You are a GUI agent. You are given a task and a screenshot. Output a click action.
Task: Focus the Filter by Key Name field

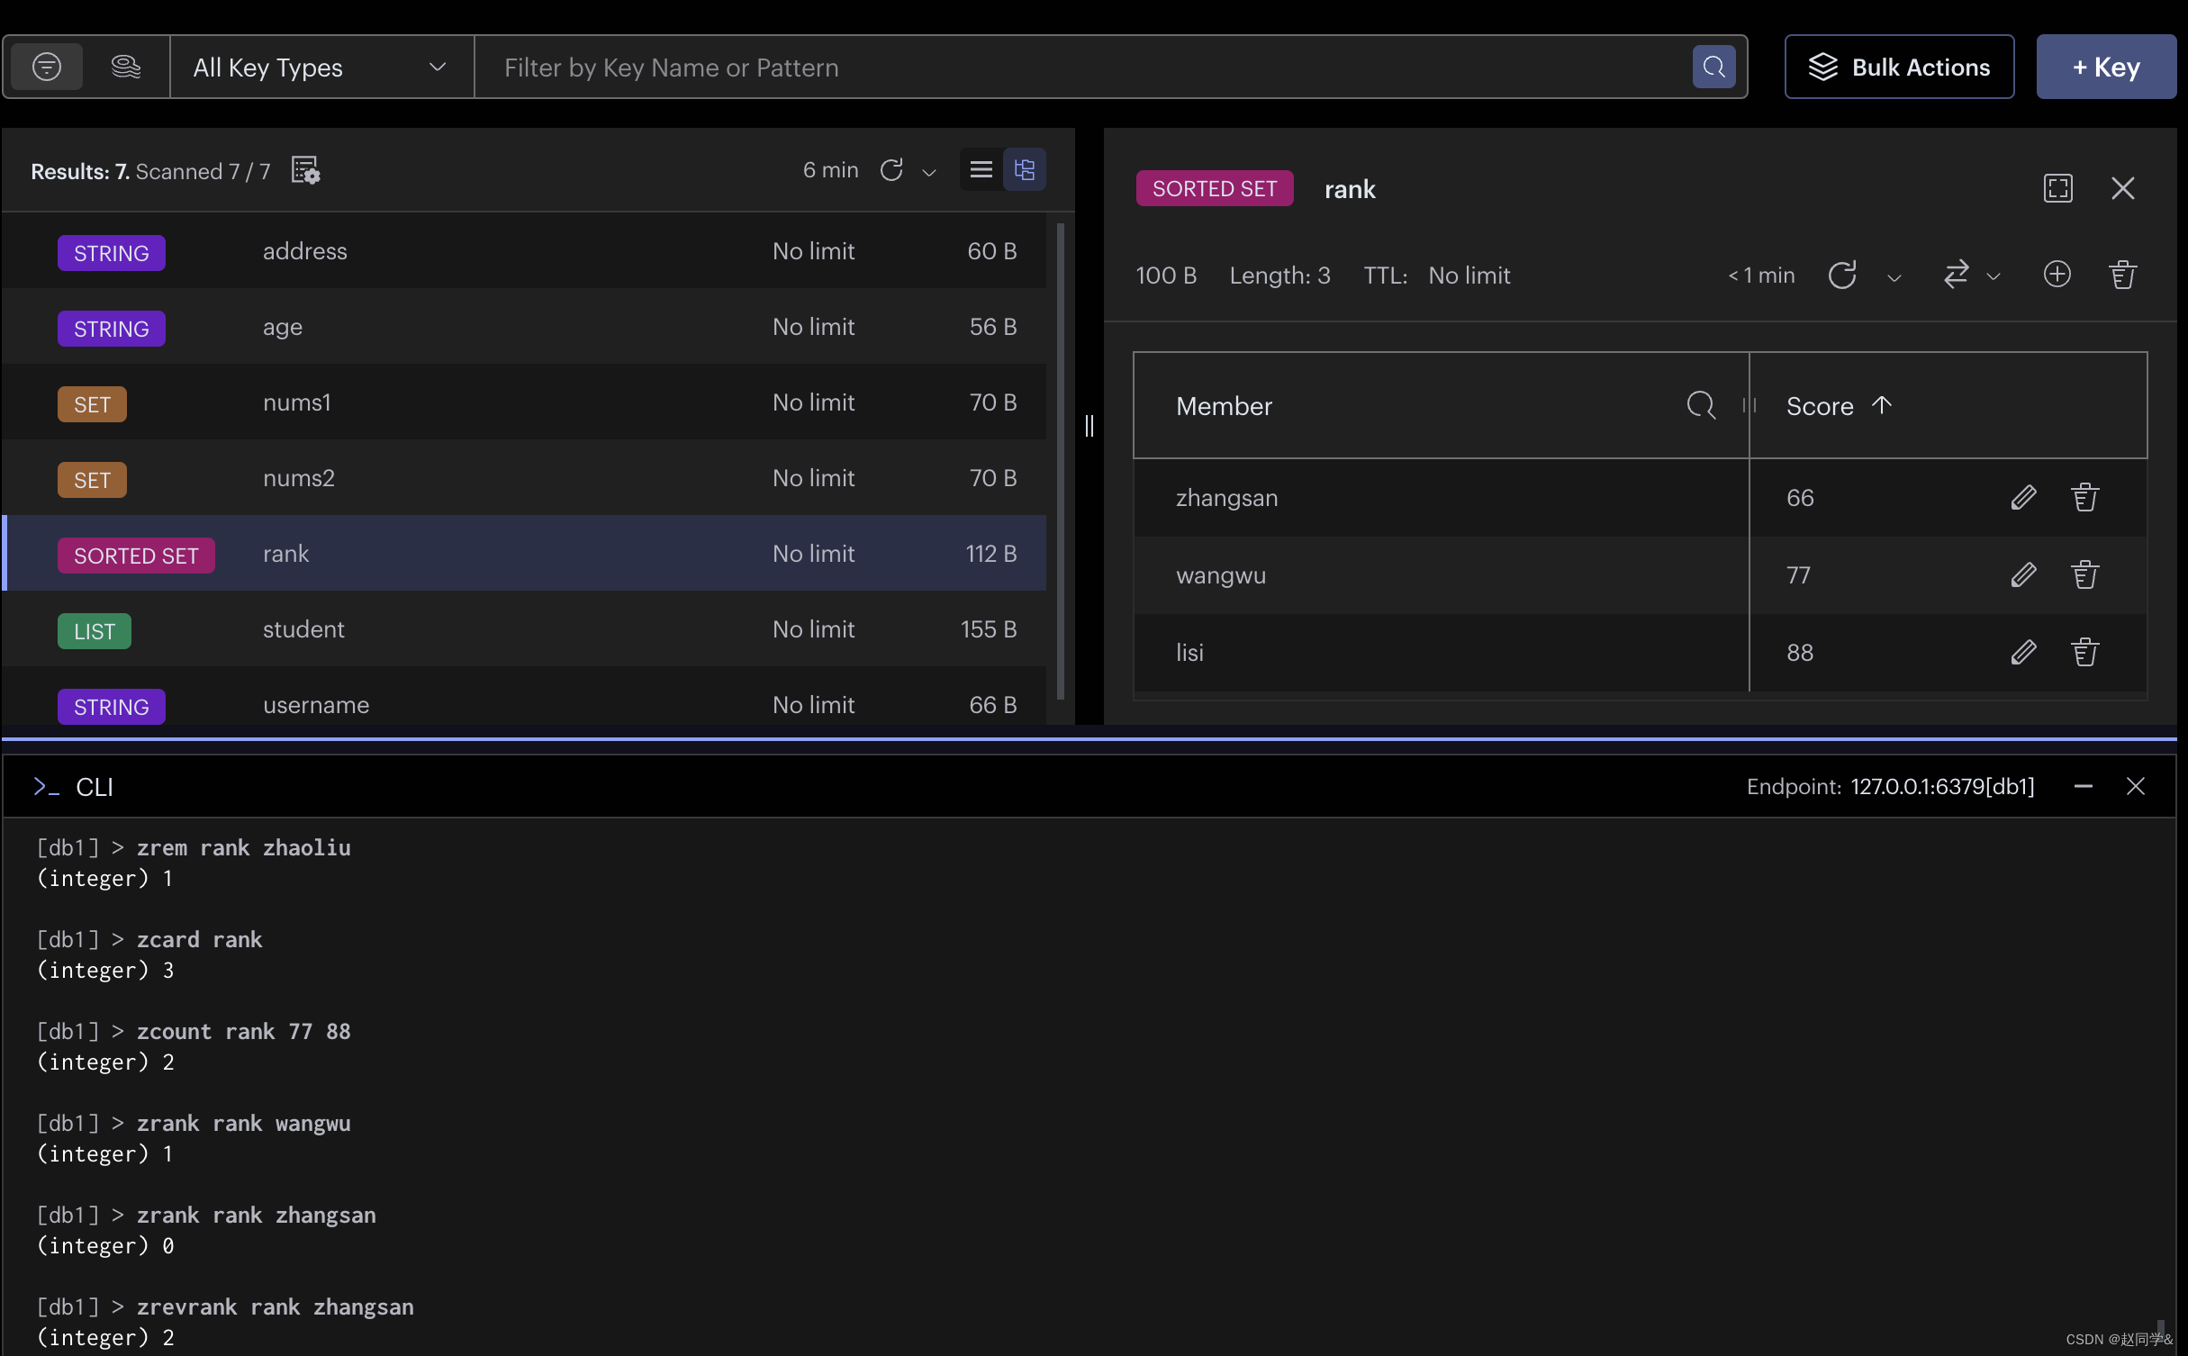coord(1080,68)
